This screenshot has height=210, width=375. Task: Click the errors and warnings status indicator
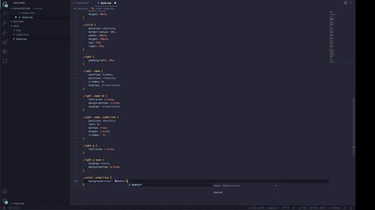click(14, 208)
